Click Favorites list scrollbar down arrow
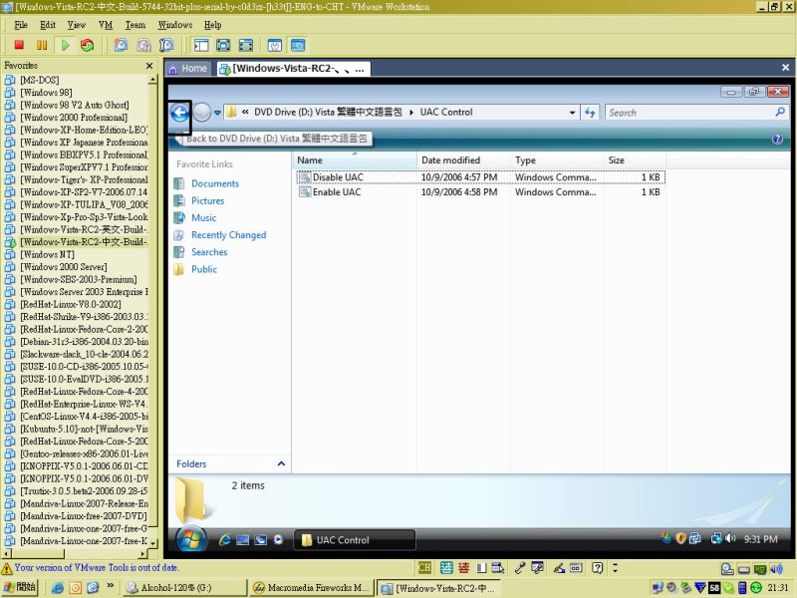This screenshot has height=598, width=797. point(152,542)
